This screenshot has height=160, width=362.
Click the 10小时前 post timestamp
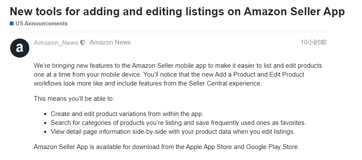314,42
